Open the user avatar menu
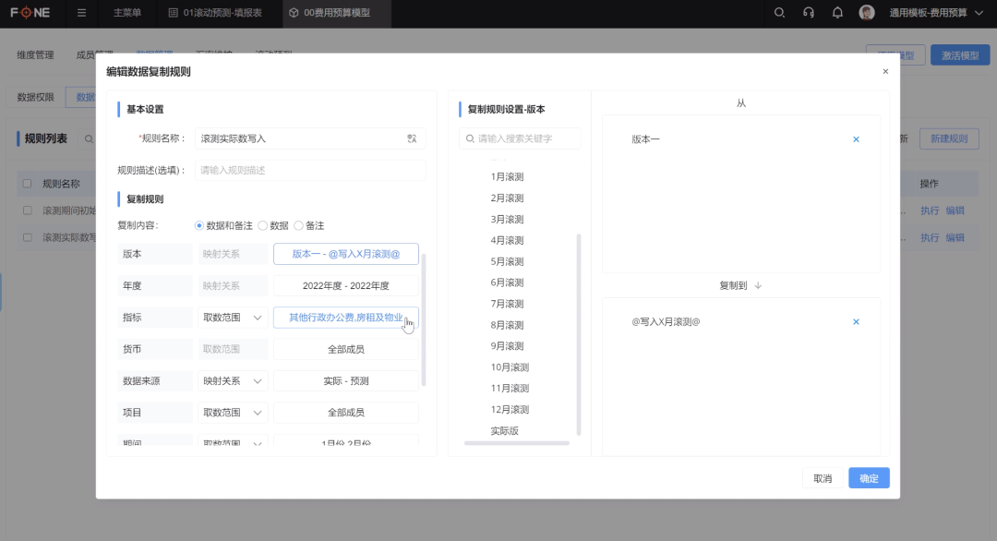Screen dimensions: 997x541 [x=865, y=13]
